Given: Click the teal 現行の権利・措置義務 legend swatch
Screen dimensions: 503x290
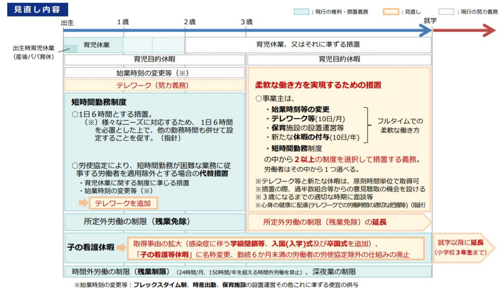Looking at the screenshot, I should pos(301,12).
